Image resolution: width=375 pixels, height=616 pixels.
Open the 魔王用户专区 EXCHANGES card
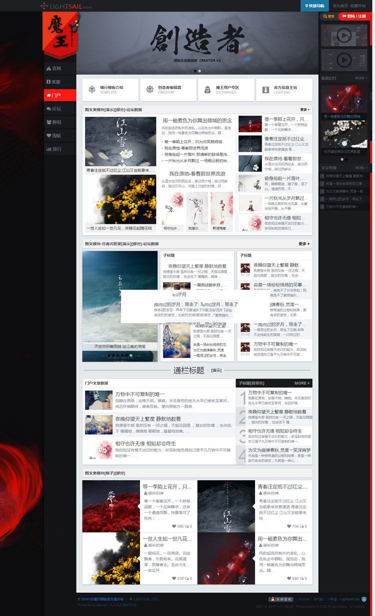[x=225, y=89]
